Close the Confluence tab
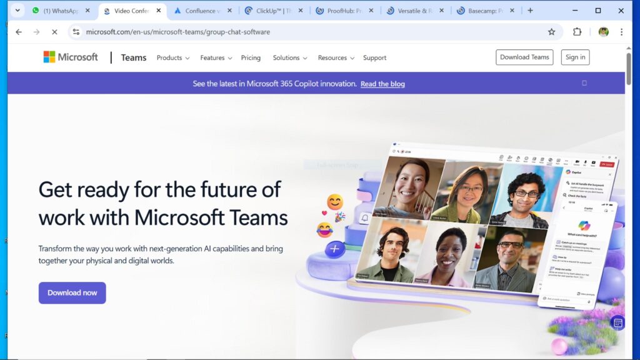The image size is (640, 360). [x=229, y=11]
